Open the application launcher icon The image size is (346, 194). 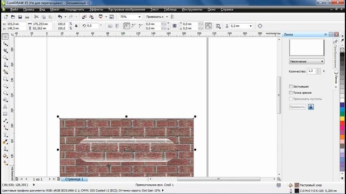click(101, 17)
